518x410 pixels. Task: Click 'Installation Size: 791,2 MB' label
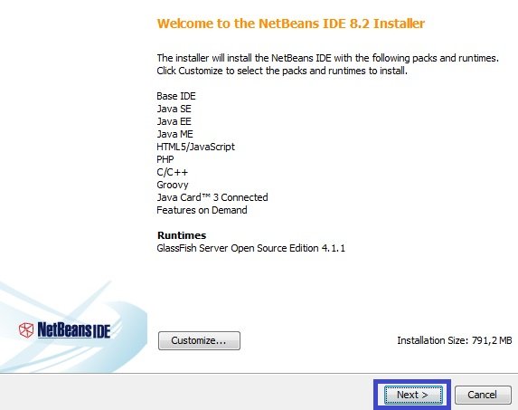tap(455, 340)
